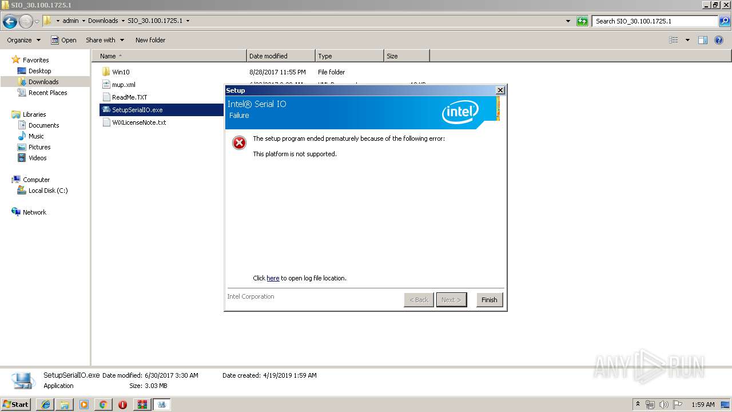Switch to the Setup installer taskbar button
Screen dimensions: 732x412
pyautogui.click(x=162, y=405)
